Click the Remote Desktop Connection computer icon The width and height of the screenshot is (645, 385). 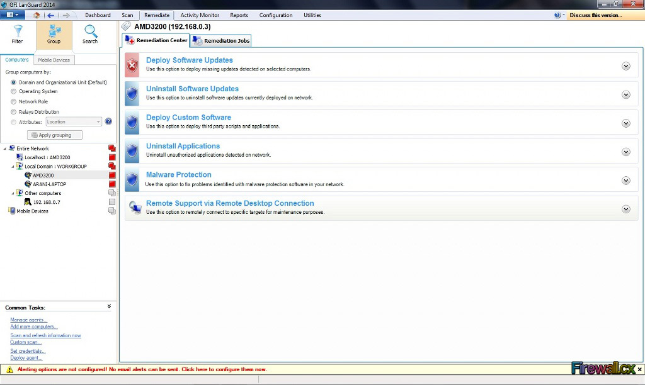(x=135, y=208)
